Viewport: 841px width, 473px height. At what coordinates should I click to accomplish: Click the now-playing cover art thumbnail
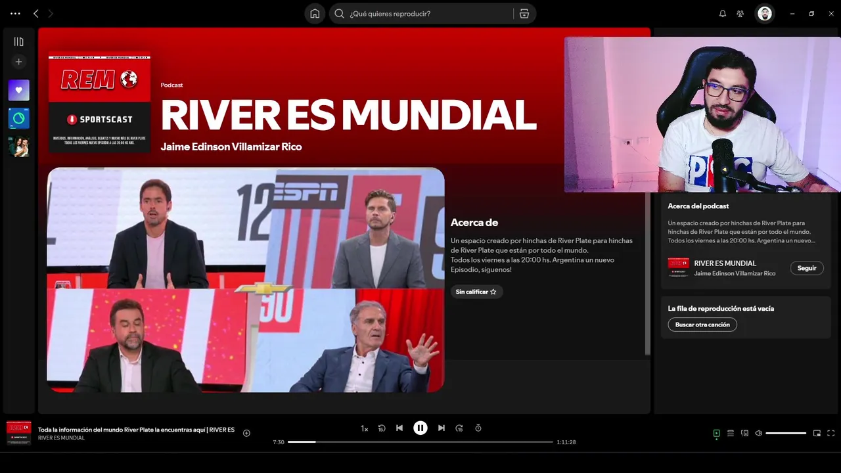point(19,434)
